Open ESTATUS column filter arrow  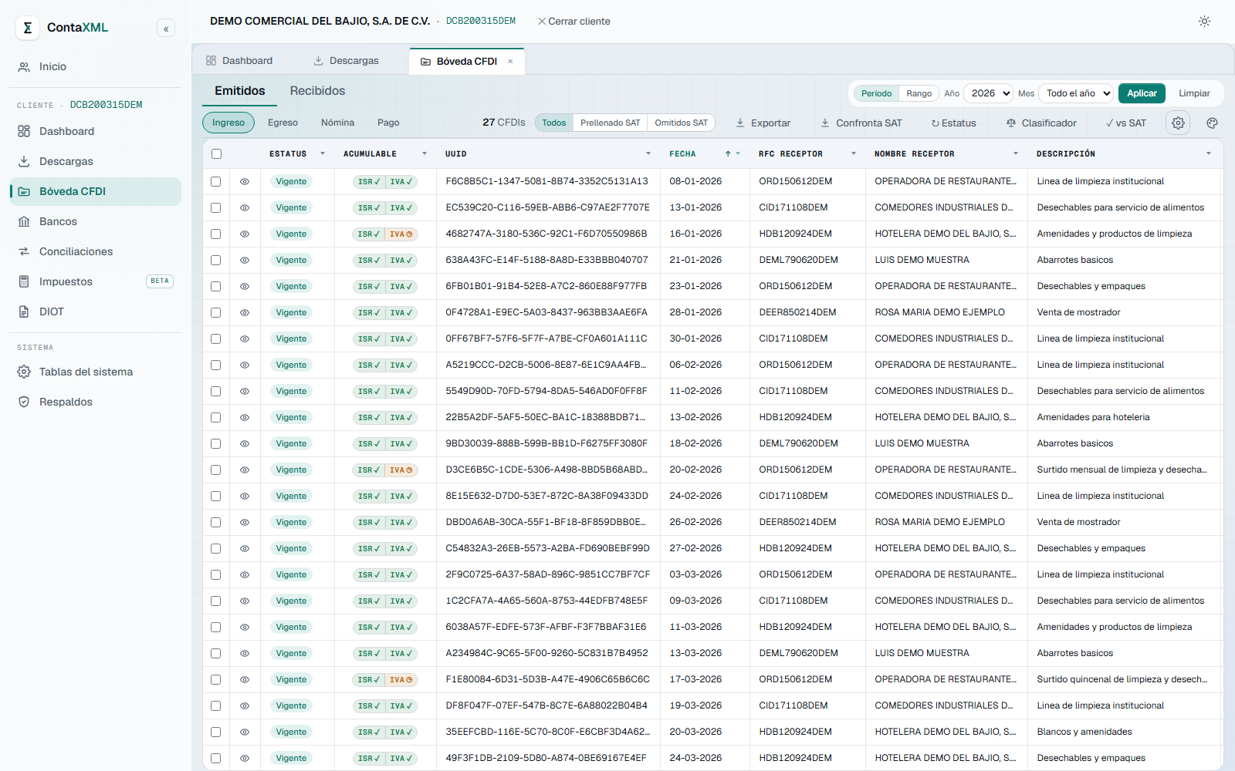point(323,154)
